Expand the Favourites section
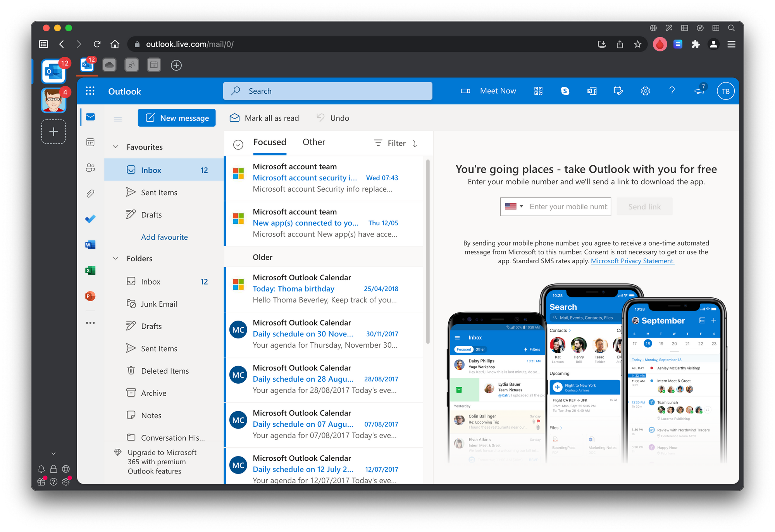This screenshot has width=775, height=532. tap(116, 147)
